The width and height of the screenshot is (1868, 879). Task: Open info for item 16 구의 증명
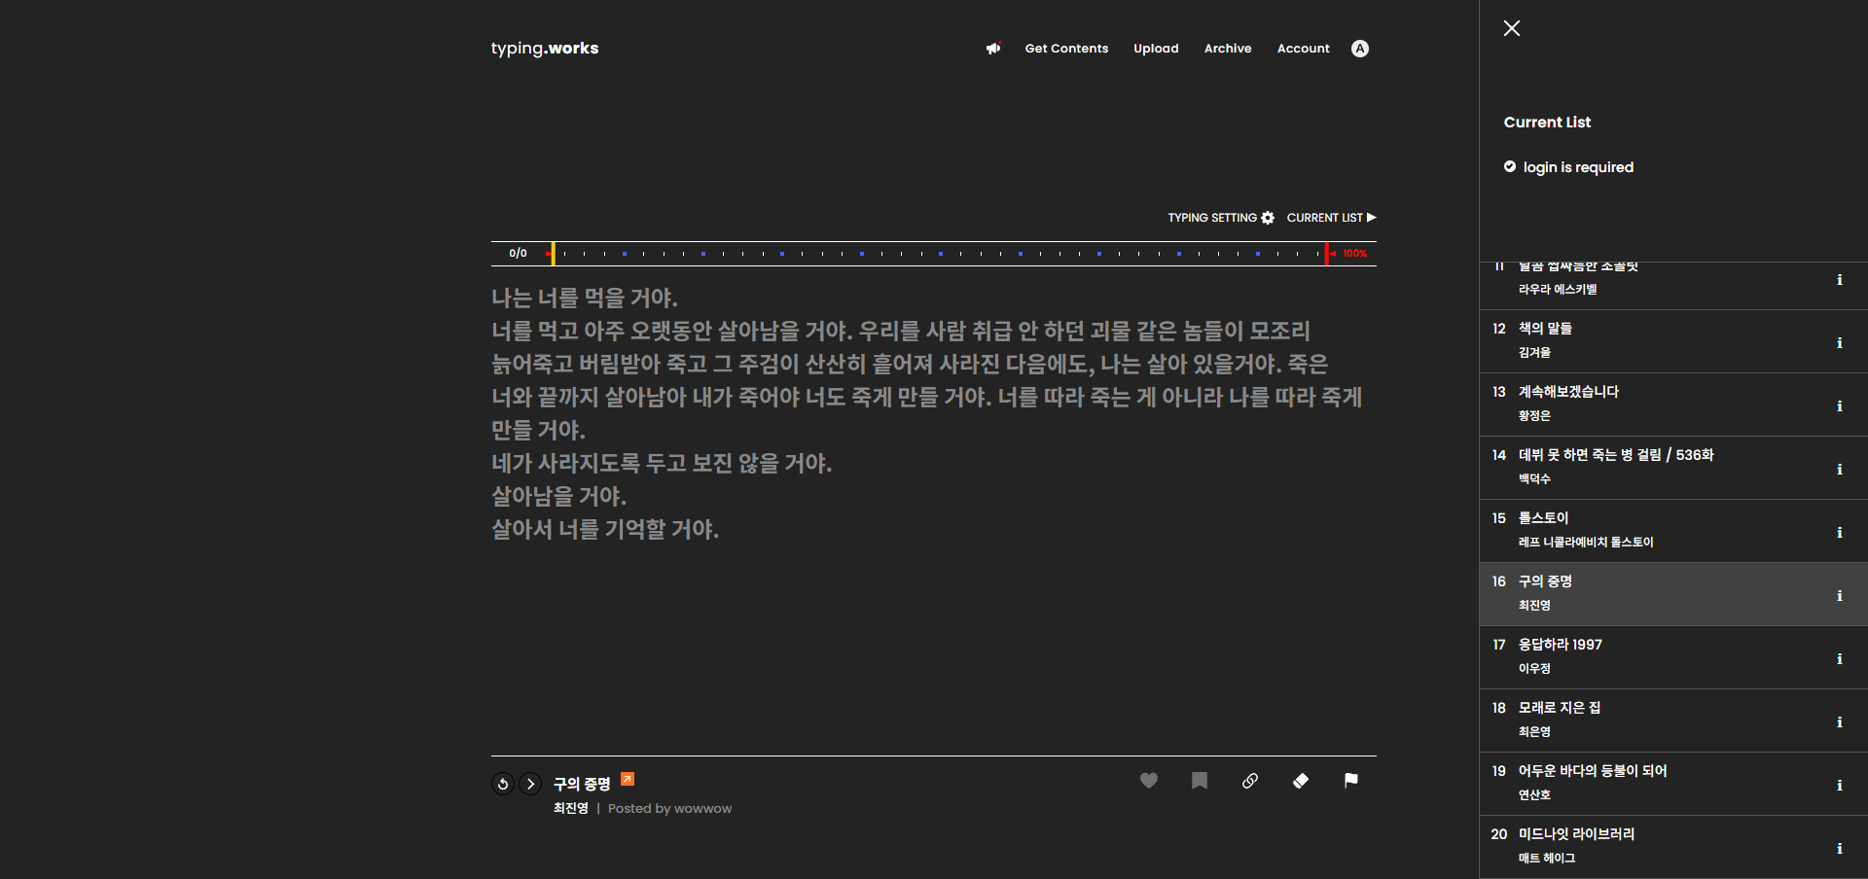(x=1841, y=595)
